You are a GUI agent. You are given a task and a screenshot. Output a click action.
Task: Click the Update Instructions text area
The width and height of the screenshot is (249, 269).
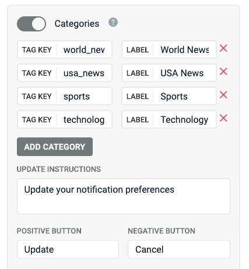[124, 196]
